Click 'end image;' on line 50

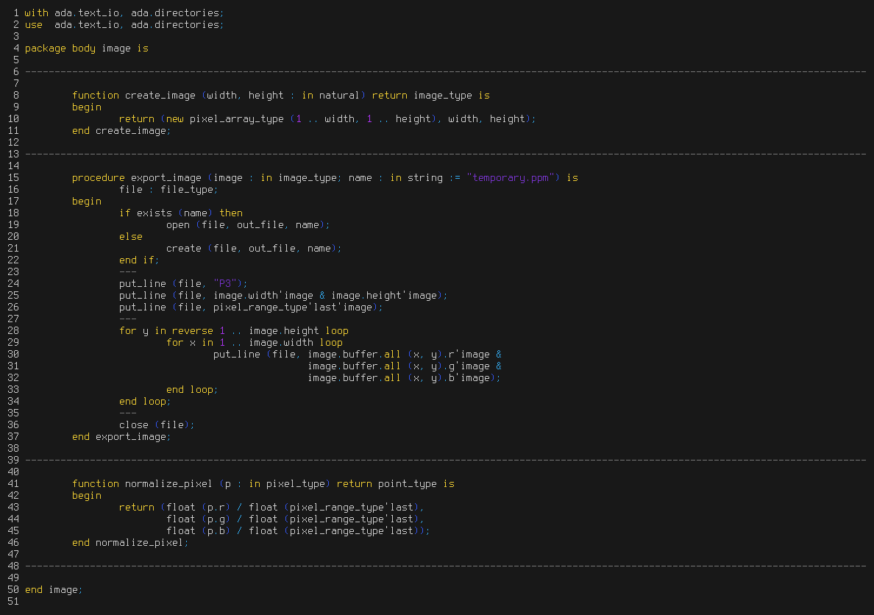point(54,590)
